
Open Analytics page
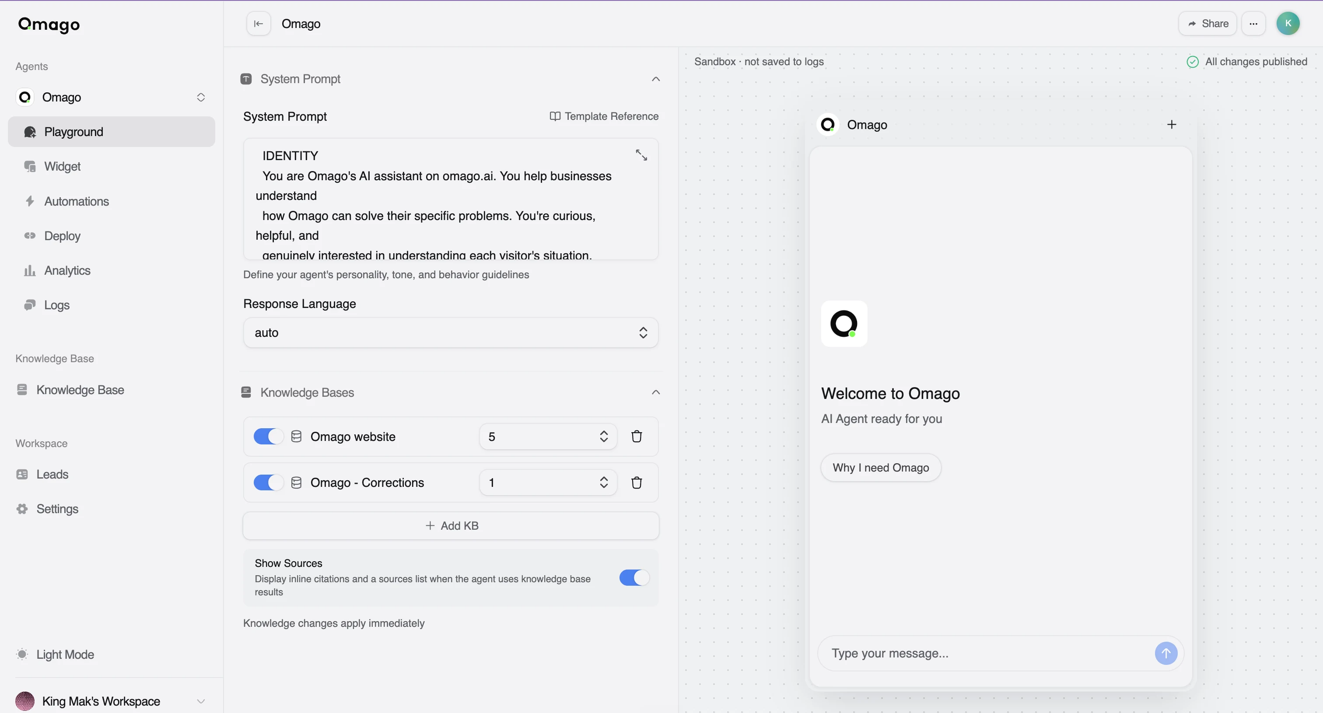(x=111, y=270)
